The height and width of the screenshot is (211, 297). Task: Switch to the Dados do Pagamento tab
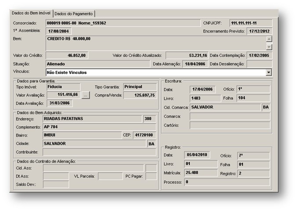pos(74,14)
